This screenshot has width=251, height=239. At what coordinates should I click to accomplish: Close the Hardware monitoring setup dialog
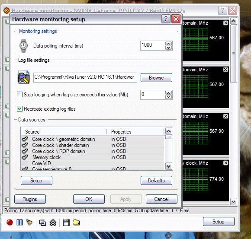click(x=176, y=19)
